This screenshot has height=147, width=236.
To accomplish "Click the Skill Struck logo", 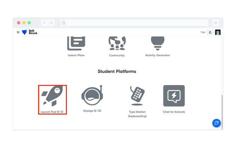I will coord(30,32).
